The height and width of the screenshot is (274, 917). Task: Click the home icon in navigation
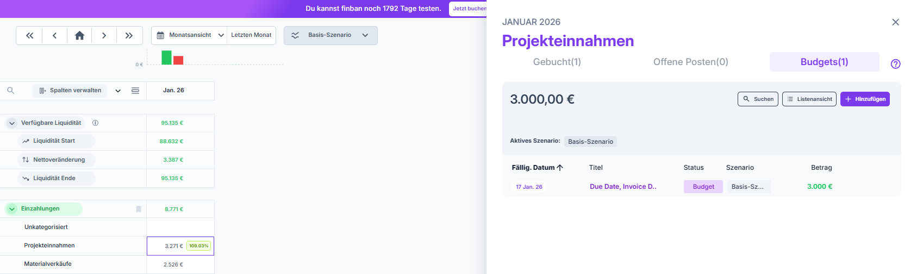[x=79, y=35]
